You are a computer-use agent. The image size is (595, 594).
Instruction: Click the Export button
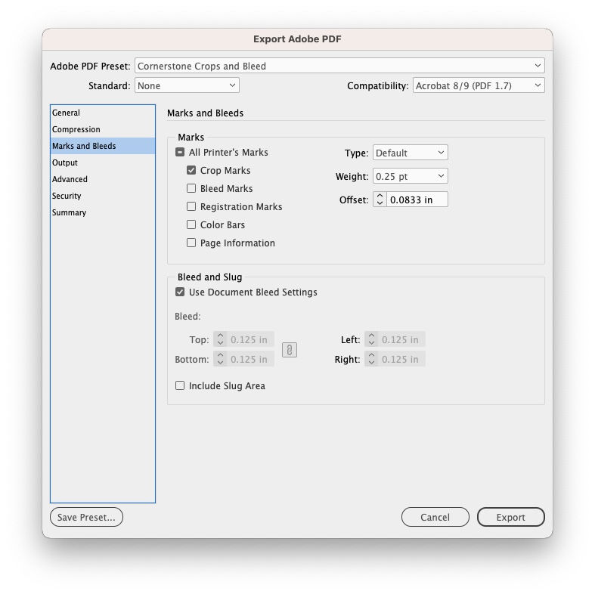(510, 518)
